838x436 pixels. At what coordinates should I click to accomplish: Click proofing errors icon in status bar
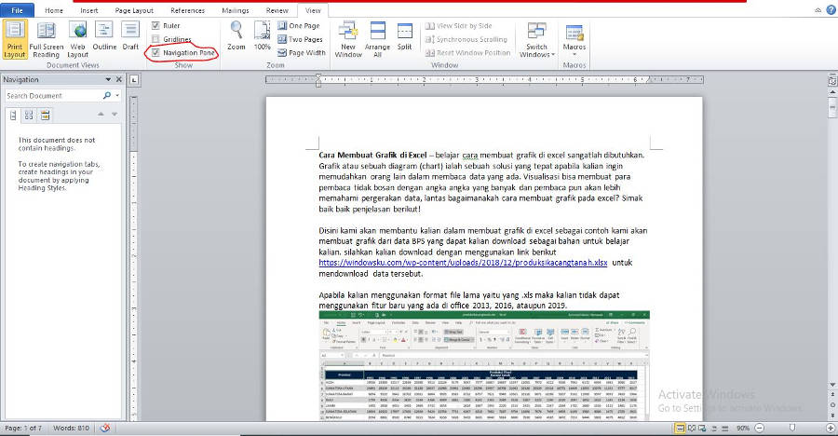pos(104,428)
